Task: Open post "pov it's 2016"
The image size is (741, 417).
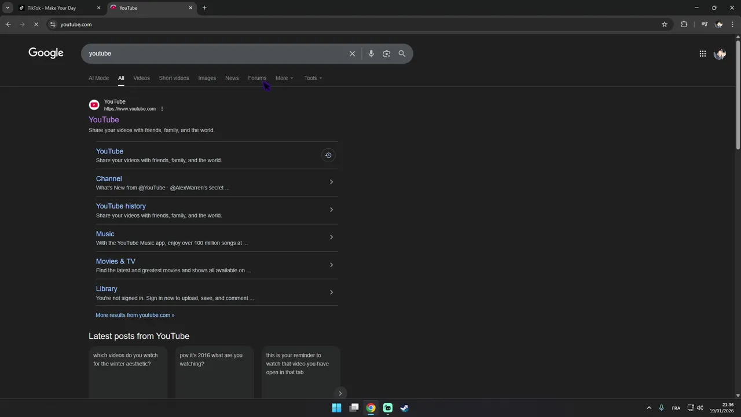Action: pos(214,372)
